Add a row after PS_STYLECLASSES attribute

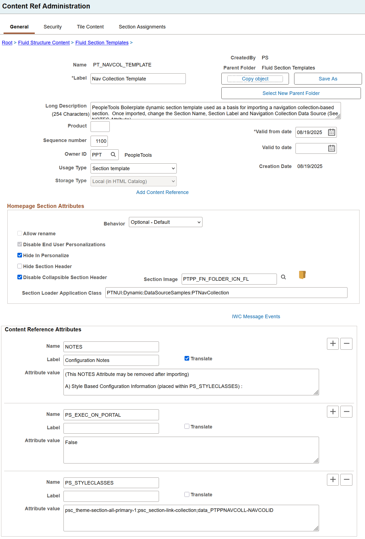332,480
